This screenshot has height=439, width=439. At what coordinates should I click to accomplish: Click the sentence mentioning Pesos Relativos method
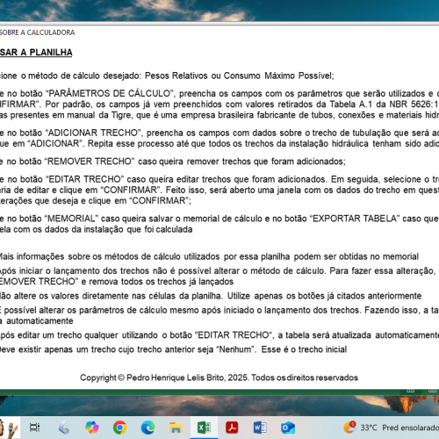coord(167,76)
